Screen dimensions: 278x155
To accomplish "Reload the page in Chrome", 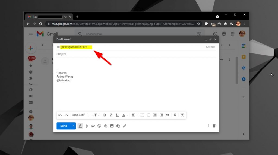I will 41,24.
